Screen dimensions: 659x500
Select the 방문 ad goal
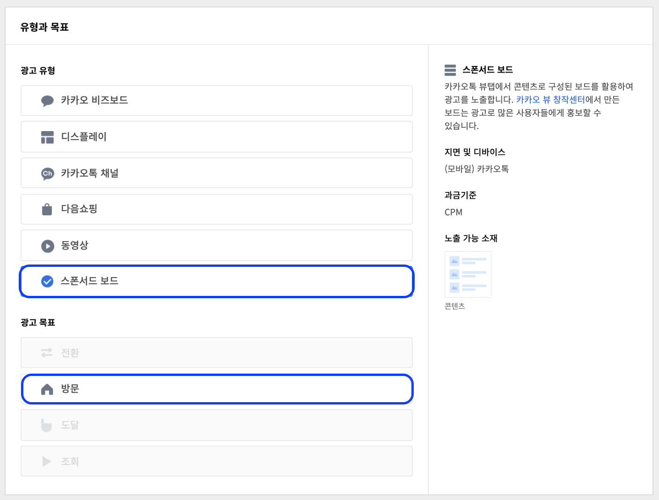click(x=217, y=389)
